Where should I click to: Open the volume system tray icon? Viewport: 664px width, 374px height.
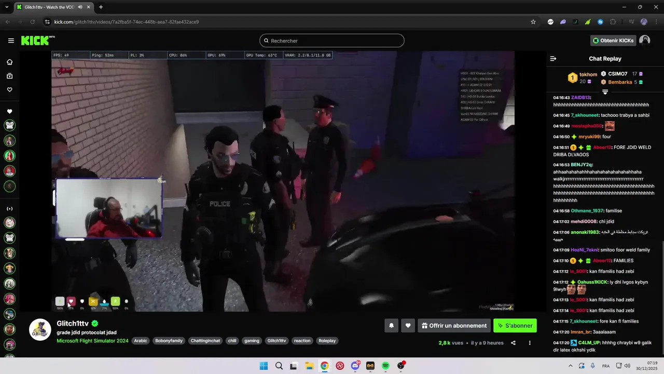pyautogui.click(x=627, y=366)
